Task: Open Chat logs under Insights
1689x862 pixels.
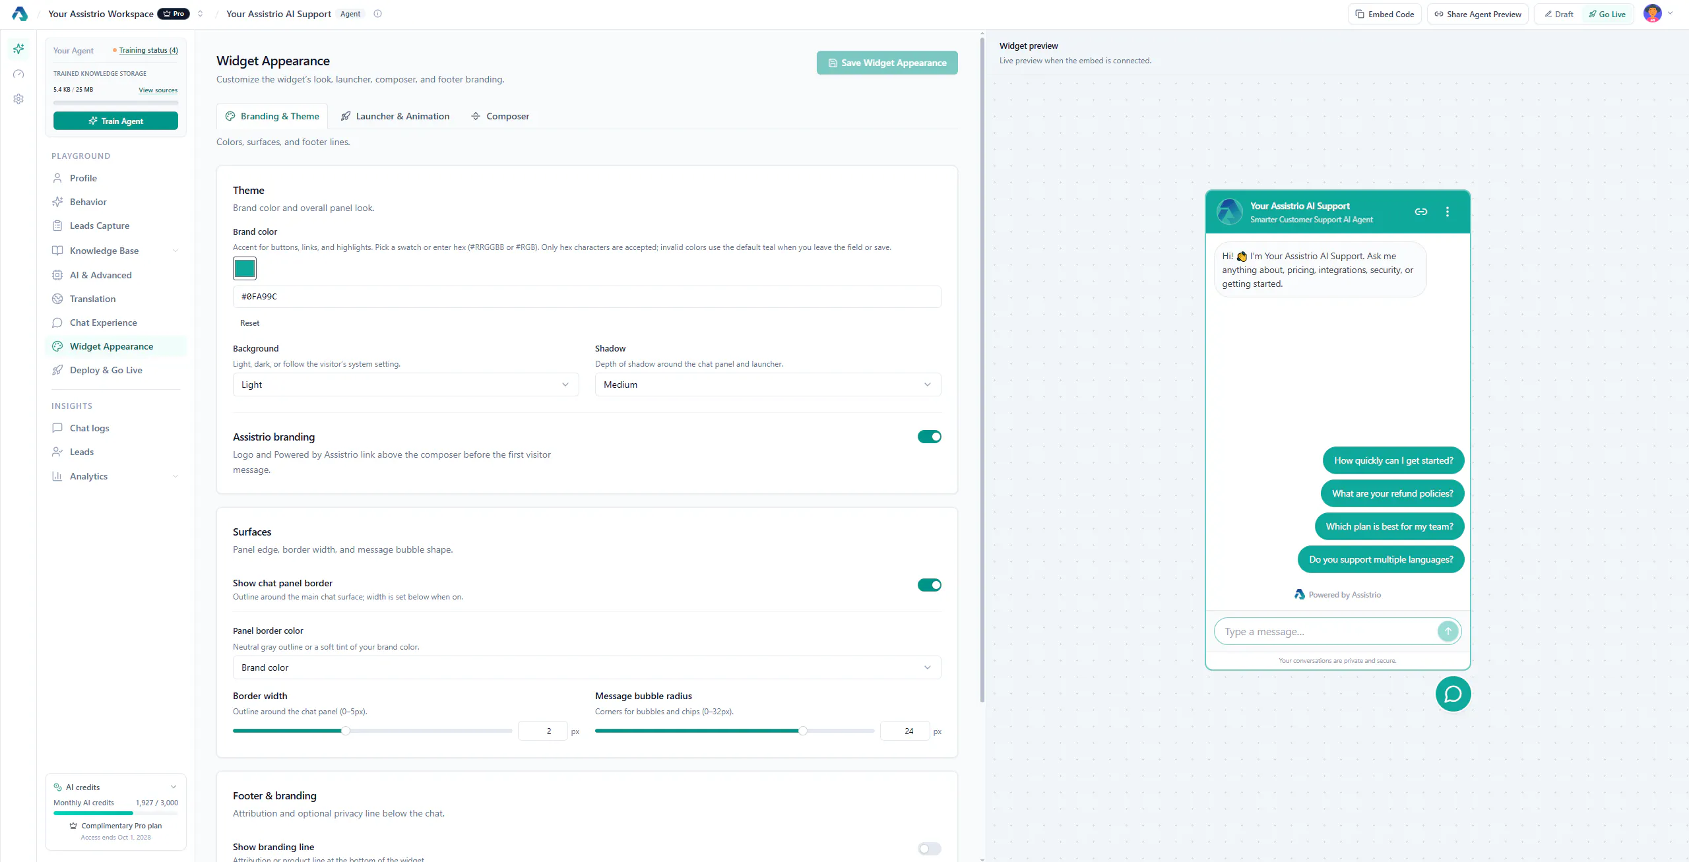Action: point(115,428)
